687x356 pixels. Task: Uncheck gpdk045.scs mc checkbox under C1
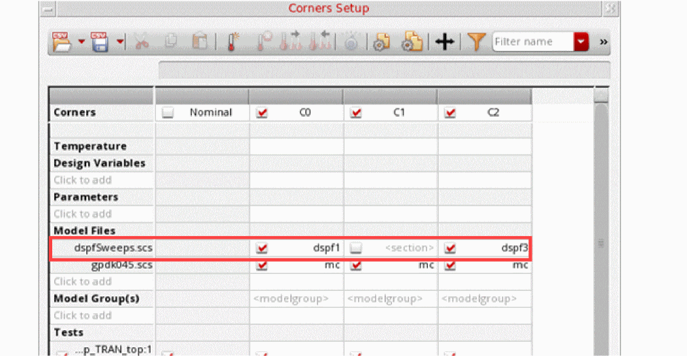(x=356, y=265)
